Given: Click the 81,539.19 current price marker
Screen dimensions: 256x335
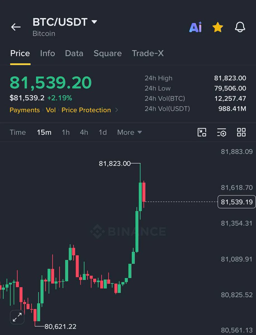Looking at the screenshot, I should click(236, 202).
